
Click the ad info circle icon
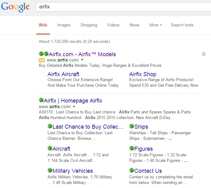tap(204, 54)
